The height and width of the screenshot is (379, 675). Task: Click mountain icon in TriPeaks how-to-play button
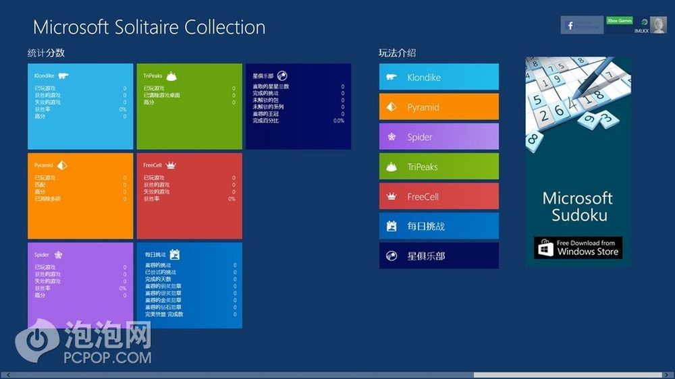click(391, 167)
